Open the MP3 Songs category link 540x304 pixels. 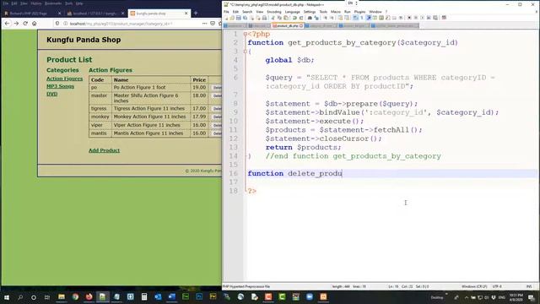pos(60,86)
